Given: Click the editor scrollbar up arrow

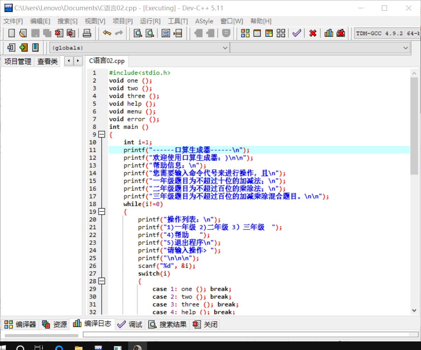Looking at the screenshot, I should coord(414,73).
